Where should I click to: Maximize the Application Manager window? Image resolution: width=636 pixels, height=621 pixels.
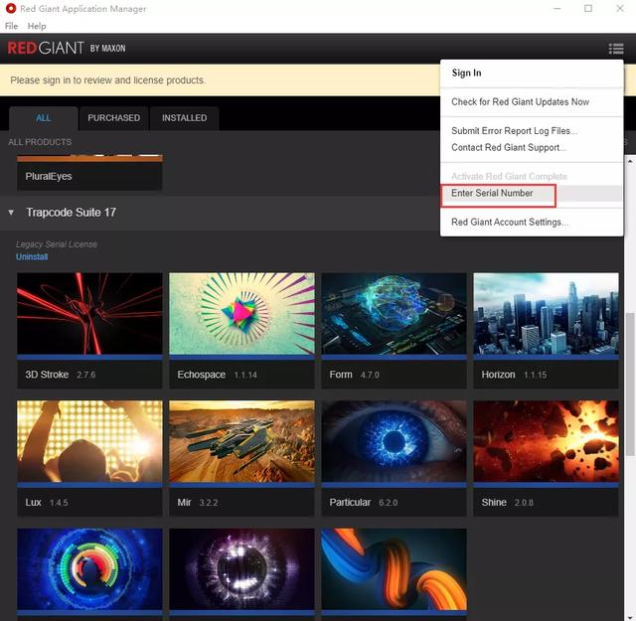588,8
